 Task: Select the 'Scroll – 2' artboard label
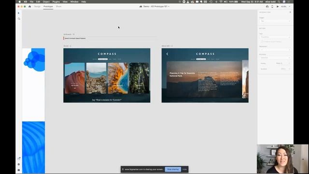tap(67, 46)
